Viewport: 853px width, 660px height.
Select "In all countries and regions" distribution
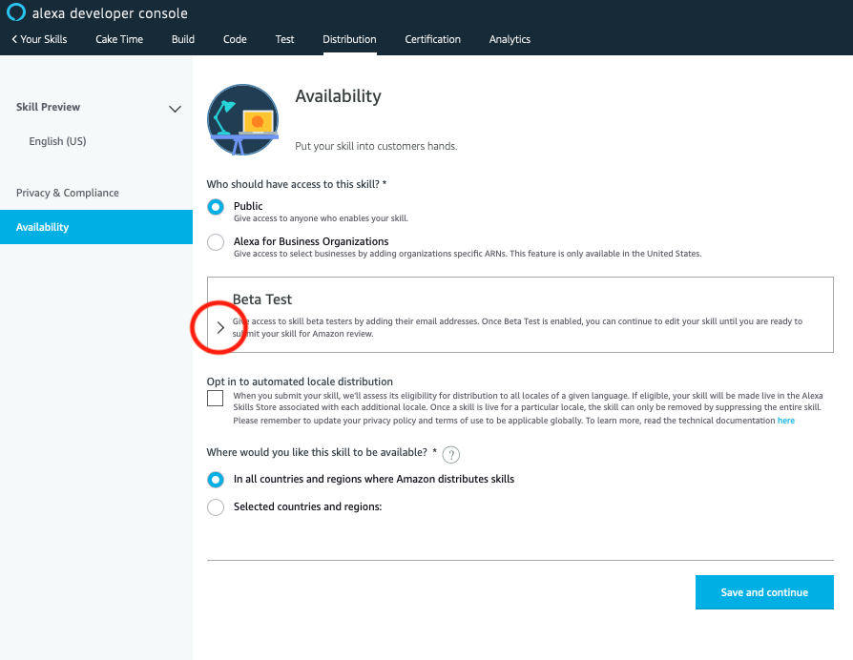click(216, 479)
